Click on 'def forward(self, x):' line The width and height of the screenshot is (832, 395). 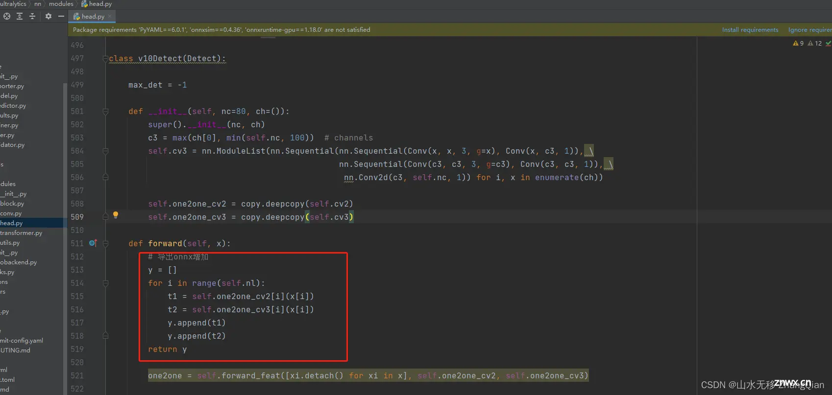[x=179, y=244]
